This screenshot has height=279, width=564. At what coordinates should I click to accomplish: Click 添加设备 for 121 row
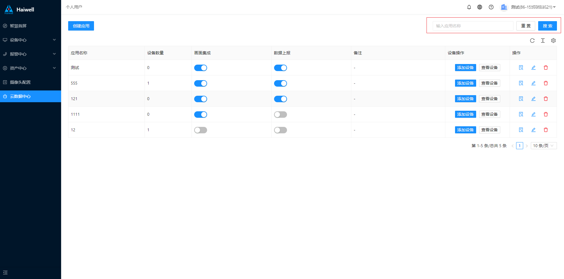point(466,99)
